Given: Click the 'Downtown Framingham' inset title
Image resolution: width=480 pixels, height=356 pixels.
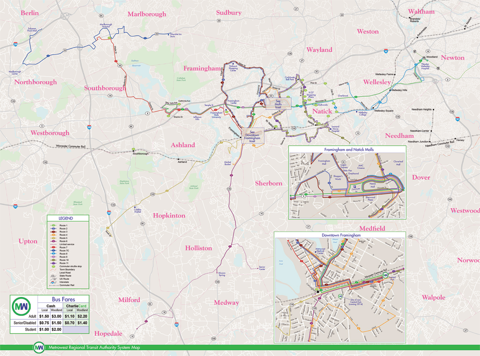Looking at the screenshot, I should tap(341, 235).
